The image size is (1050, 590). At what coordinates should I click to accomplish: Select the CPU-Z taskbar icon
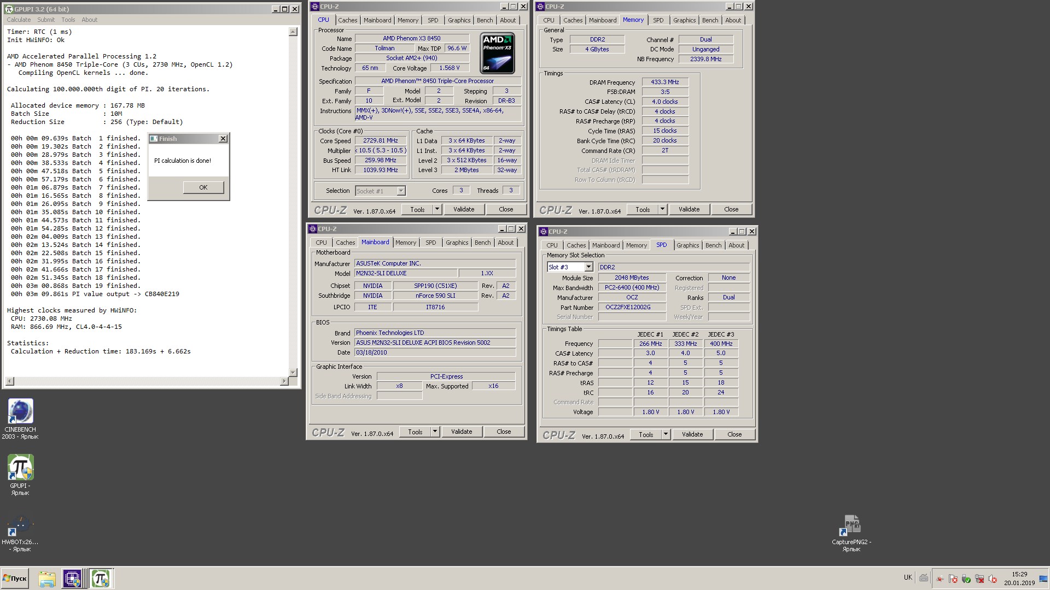click(72, 579)
